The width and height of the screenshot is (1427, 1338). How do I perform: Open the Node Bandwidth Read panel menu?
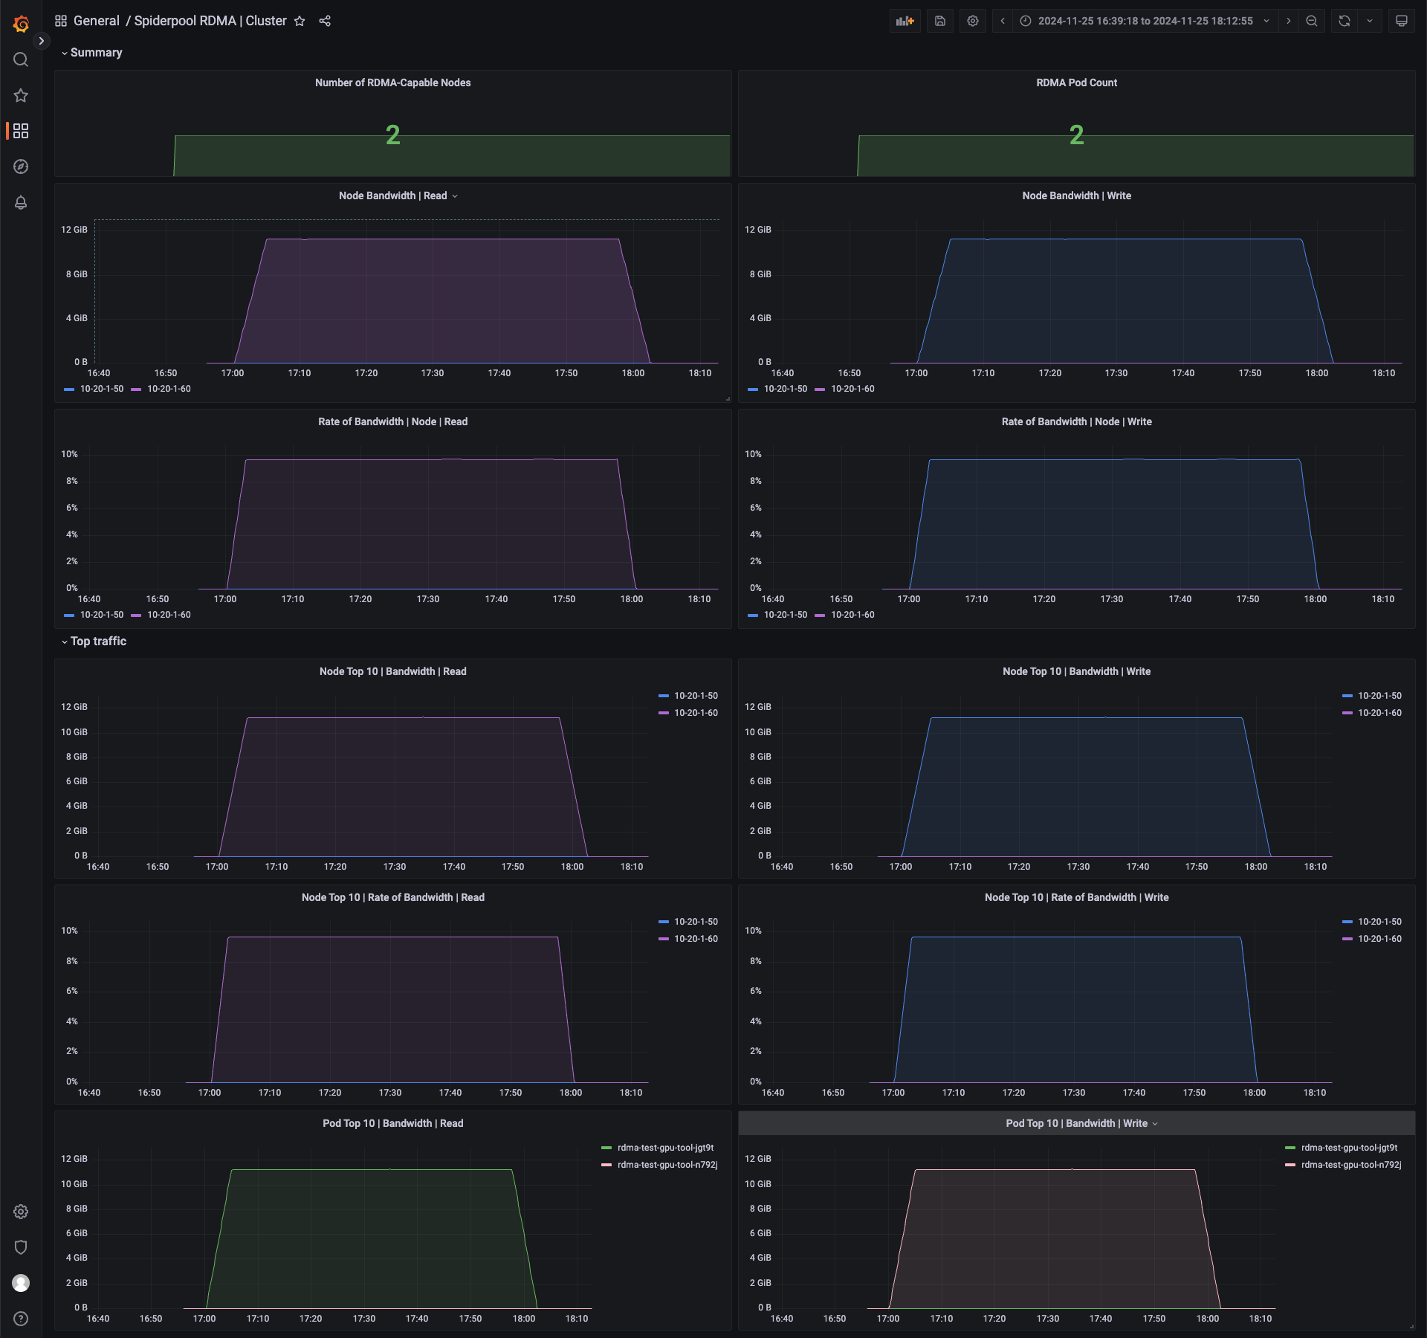(x=456, y=195)
